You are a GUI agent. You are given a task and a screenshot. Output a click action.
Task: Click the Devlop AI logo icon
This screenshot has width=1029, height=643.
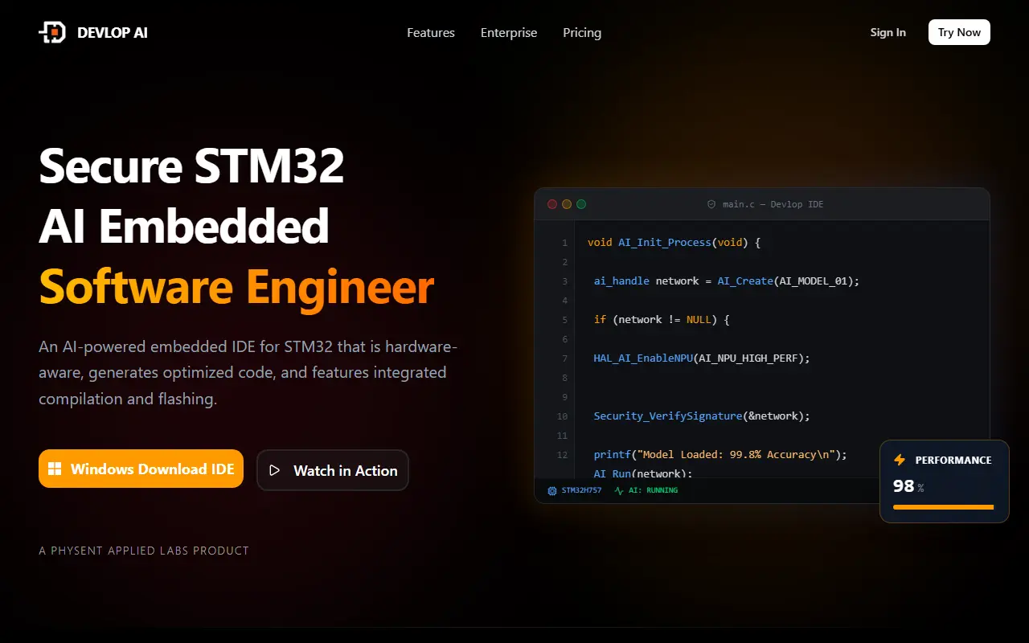52,33
